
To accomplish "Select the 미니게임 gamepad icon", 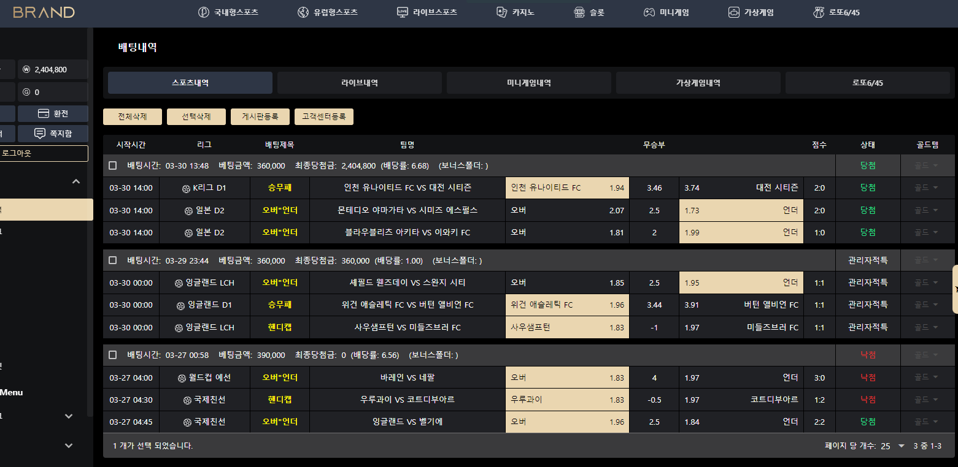I will 649,12.
